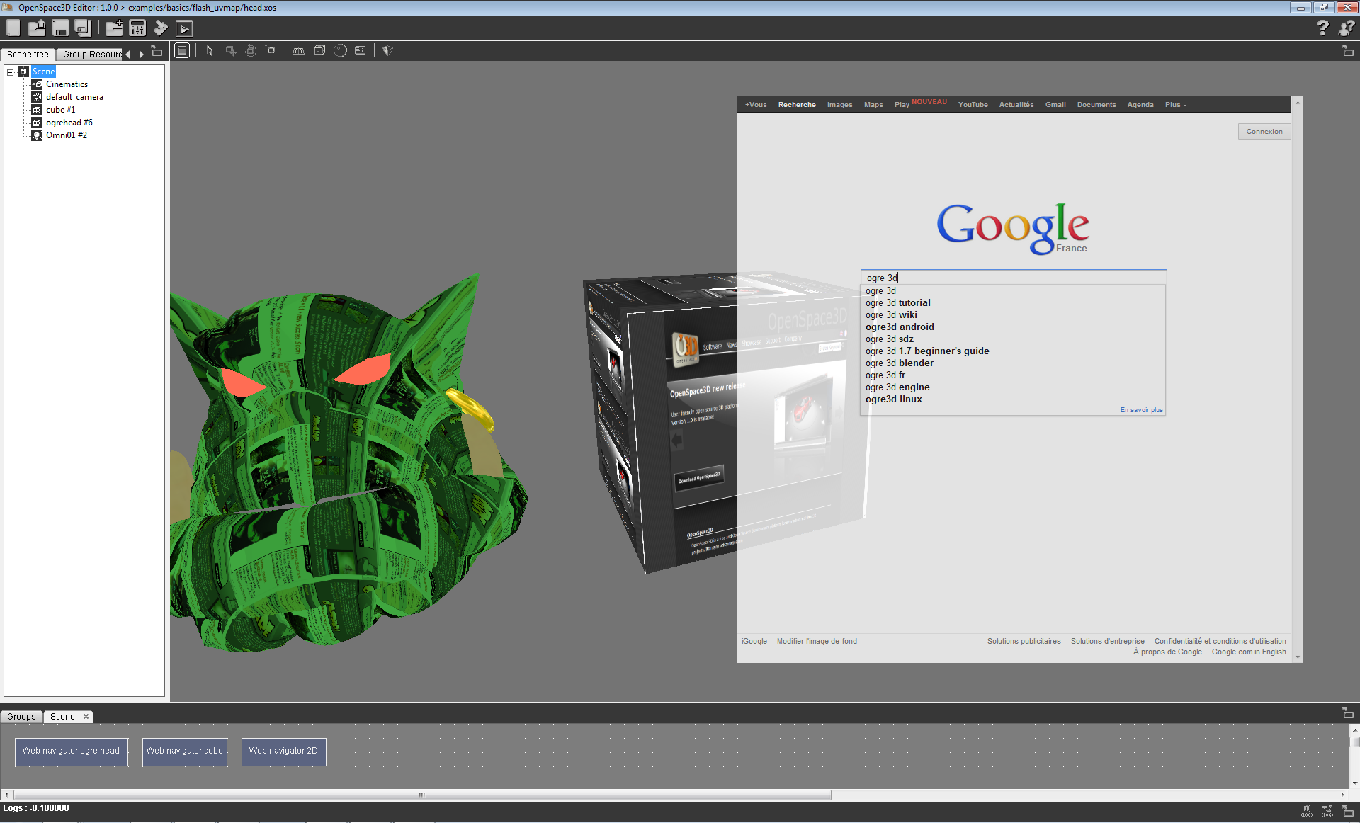
Task: Collapse the Scene tree root node
Action: (x=11, y=72)
